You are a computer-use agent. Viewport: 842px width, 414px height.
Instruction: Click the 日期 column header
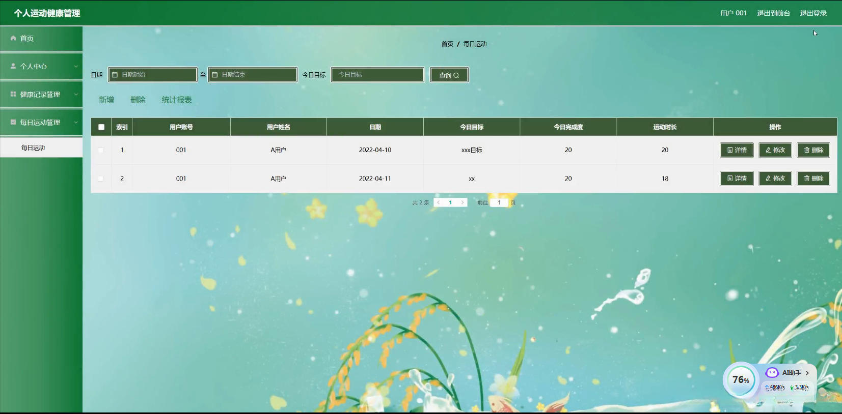[375, 127]
